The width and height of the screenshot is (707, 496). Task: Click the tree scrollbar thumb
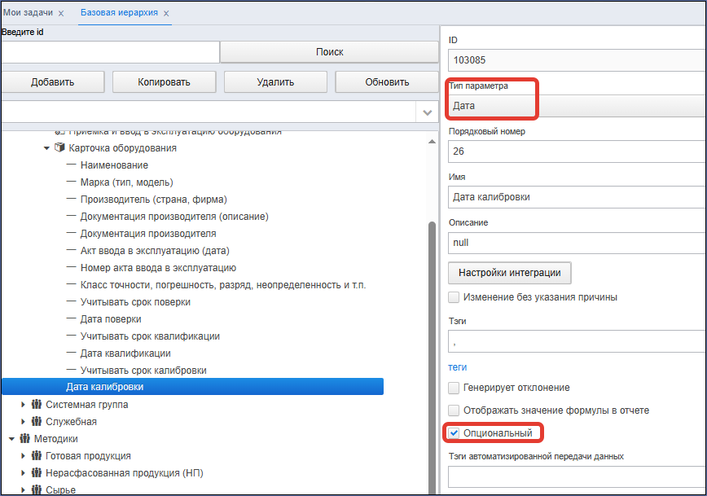click(x=432, y=358)
